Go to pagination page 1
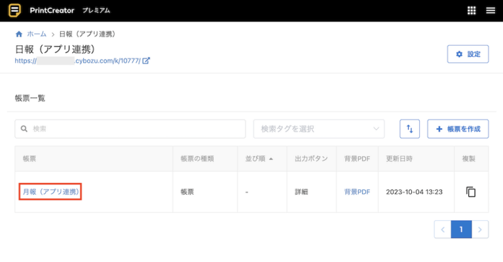The width and height of the screenshot is (503, 262). pyautogui.click(x=461, y=229)
